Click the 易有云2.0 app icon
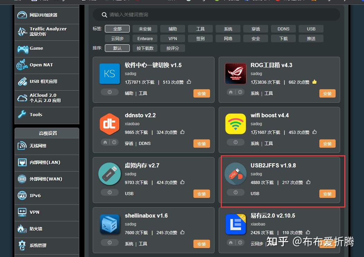 click(x=235, y=224)
